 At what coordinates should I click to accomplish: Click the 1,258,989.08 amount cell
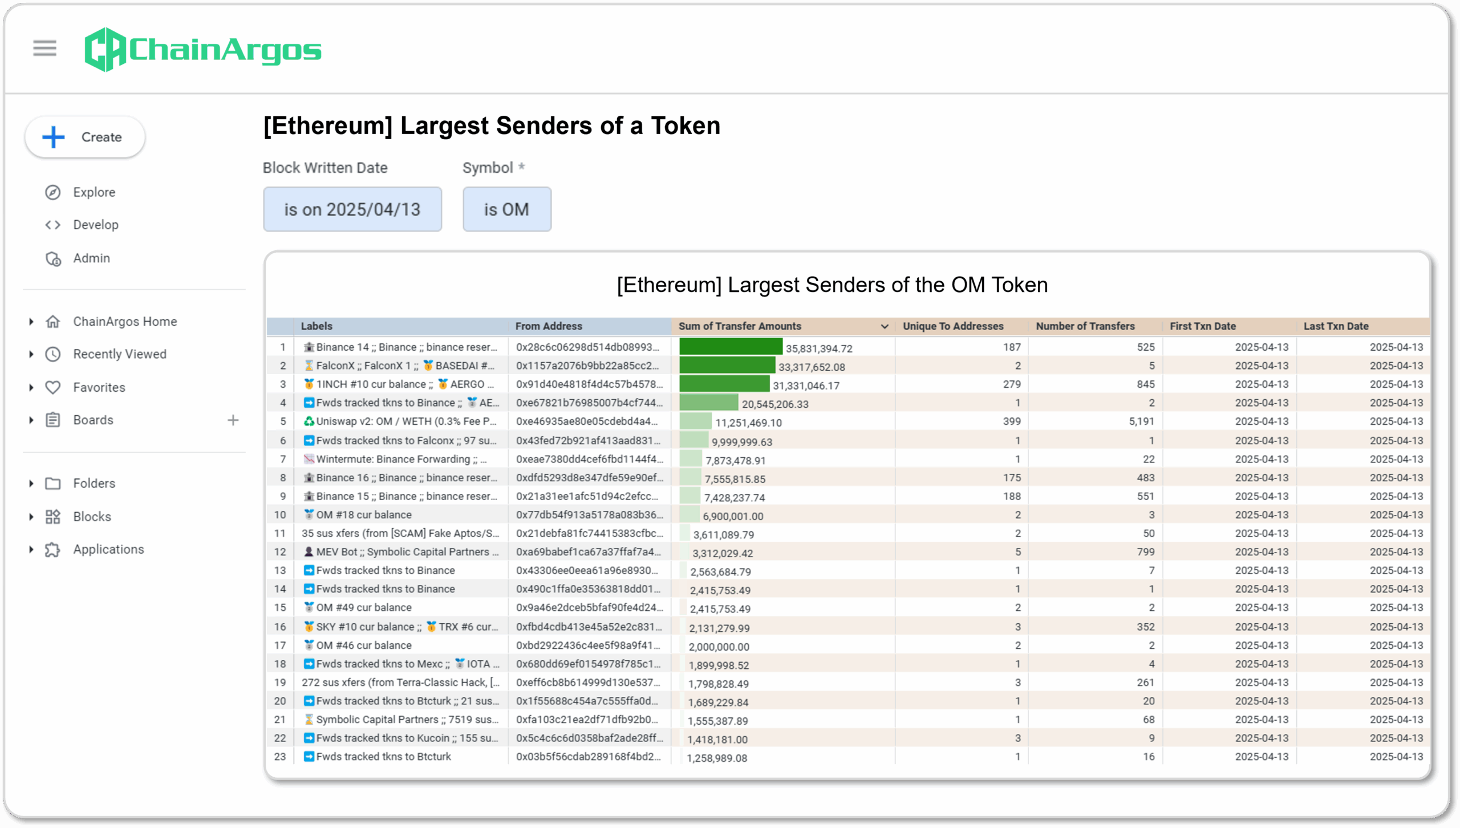pos(717,758)
